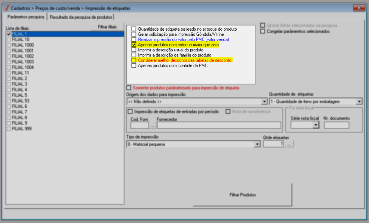Screen dimensions: 369x223
Task: Check the FILIAL 5 checkbox
Action: 9,95
